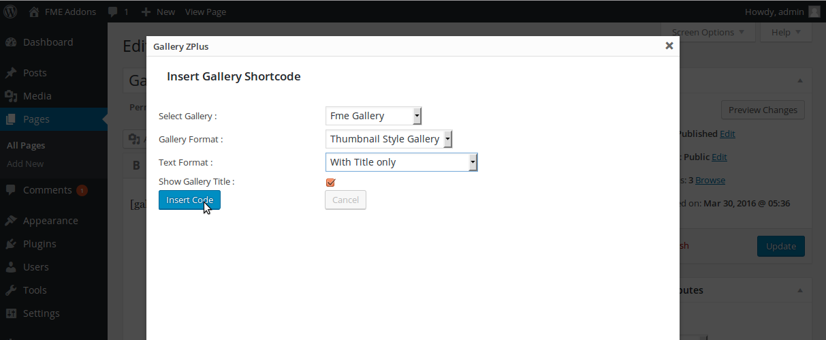Click the Tools wrench icon
This screenshot has width=826, height=340.
point(11,290)
